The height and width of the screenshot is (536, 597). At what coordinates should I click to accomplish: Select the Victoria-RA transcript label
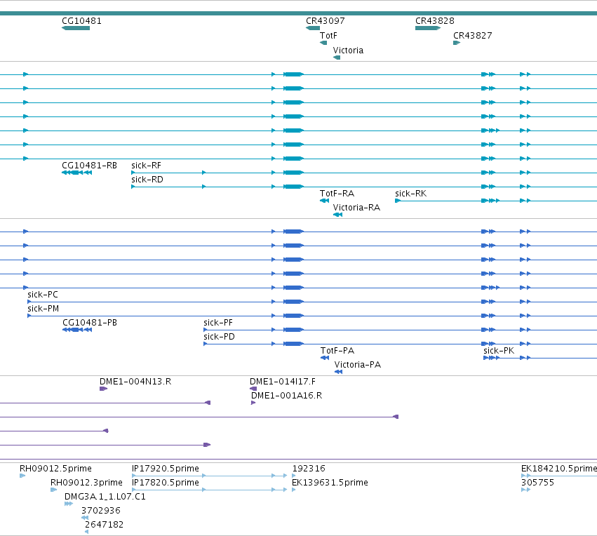tap(356, 208)
